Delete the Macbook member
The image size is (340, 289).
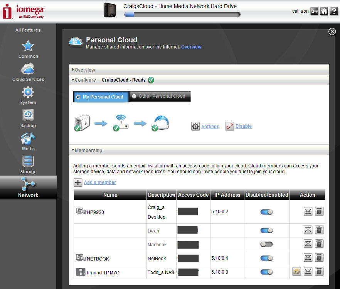(319, 244)
